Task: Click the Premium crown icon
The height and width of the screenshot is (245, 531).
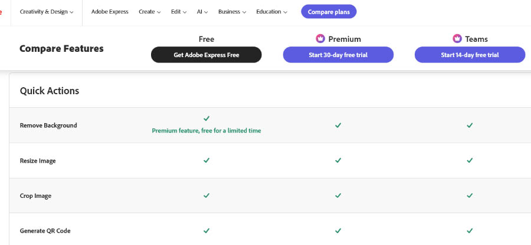Action: [x=320, y=38]
